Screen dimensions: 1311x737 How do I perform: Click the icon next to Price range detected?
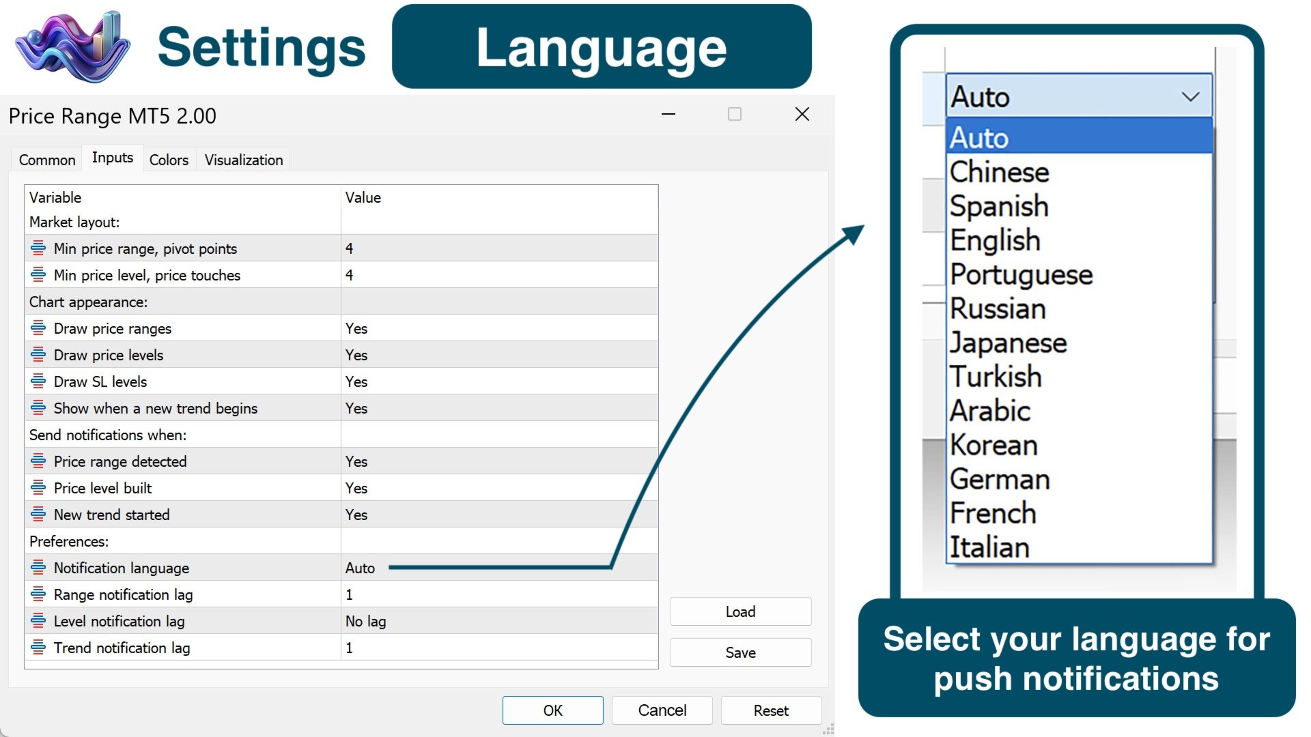click(38, 461)
